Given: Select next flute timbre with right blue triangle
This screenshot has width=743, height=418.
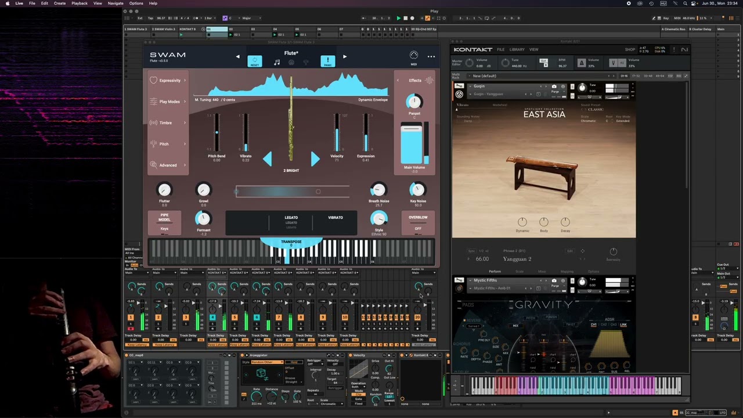Looking at the screenshot, I should point(315,158).
